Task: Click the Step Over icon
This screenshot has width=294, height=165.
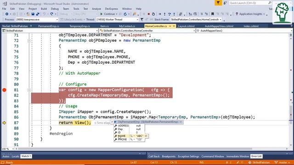Action: [170, 14]
